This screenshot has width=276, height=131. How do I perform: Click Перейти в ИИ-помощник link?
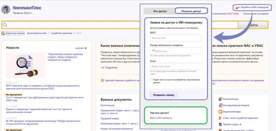(255, 7)
